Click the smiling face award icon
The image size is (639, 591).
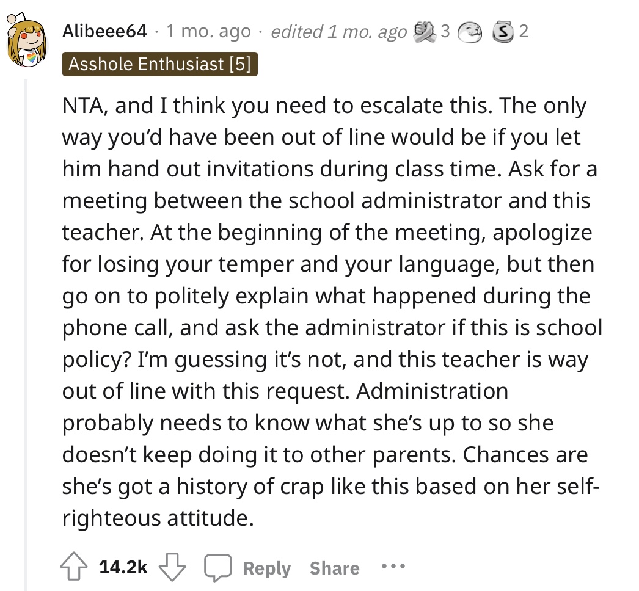470,32
